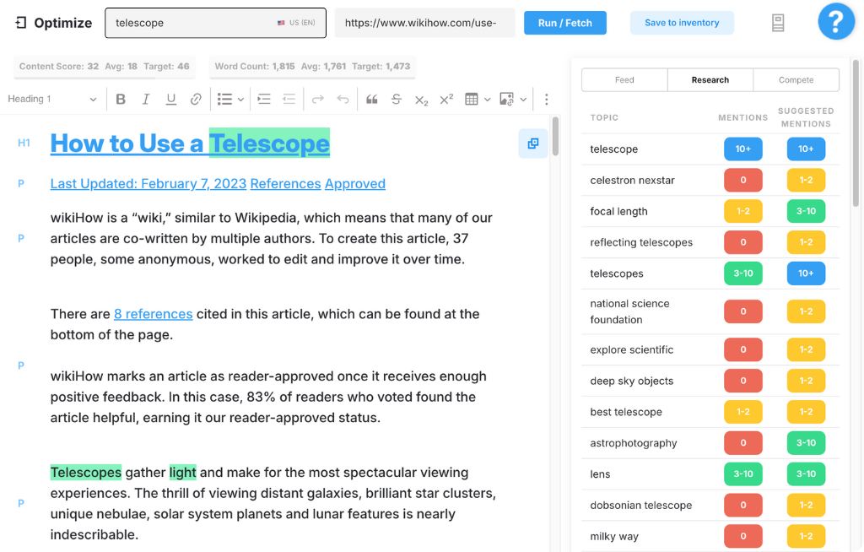Open the 8 references link
Viewport: 864px width, 552px height.
154,314
